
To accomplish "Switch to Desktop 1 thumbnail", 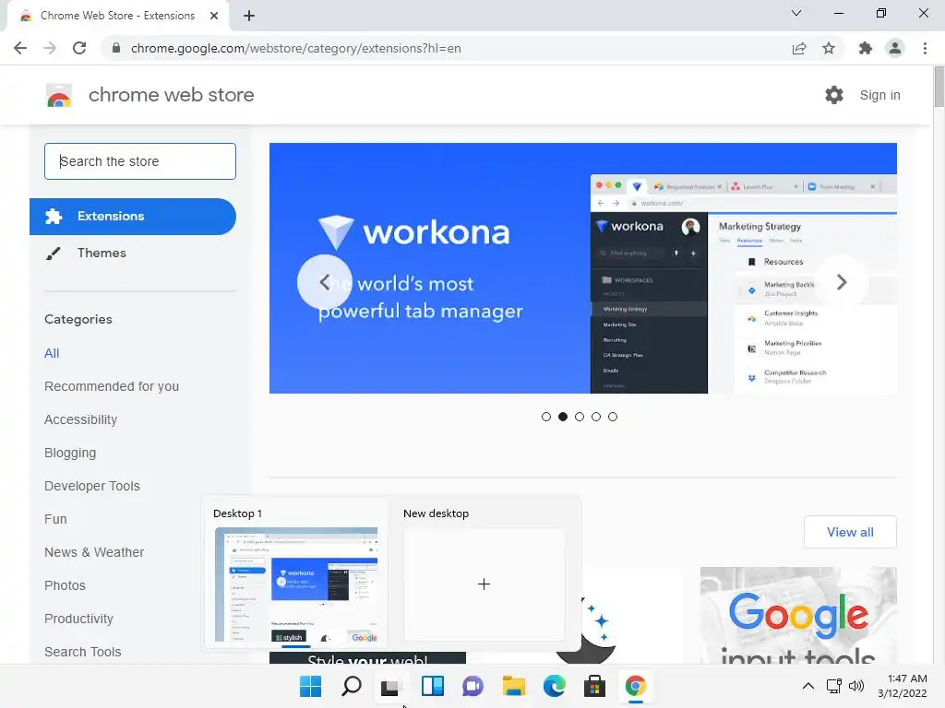I will click(x=296, y=584).
